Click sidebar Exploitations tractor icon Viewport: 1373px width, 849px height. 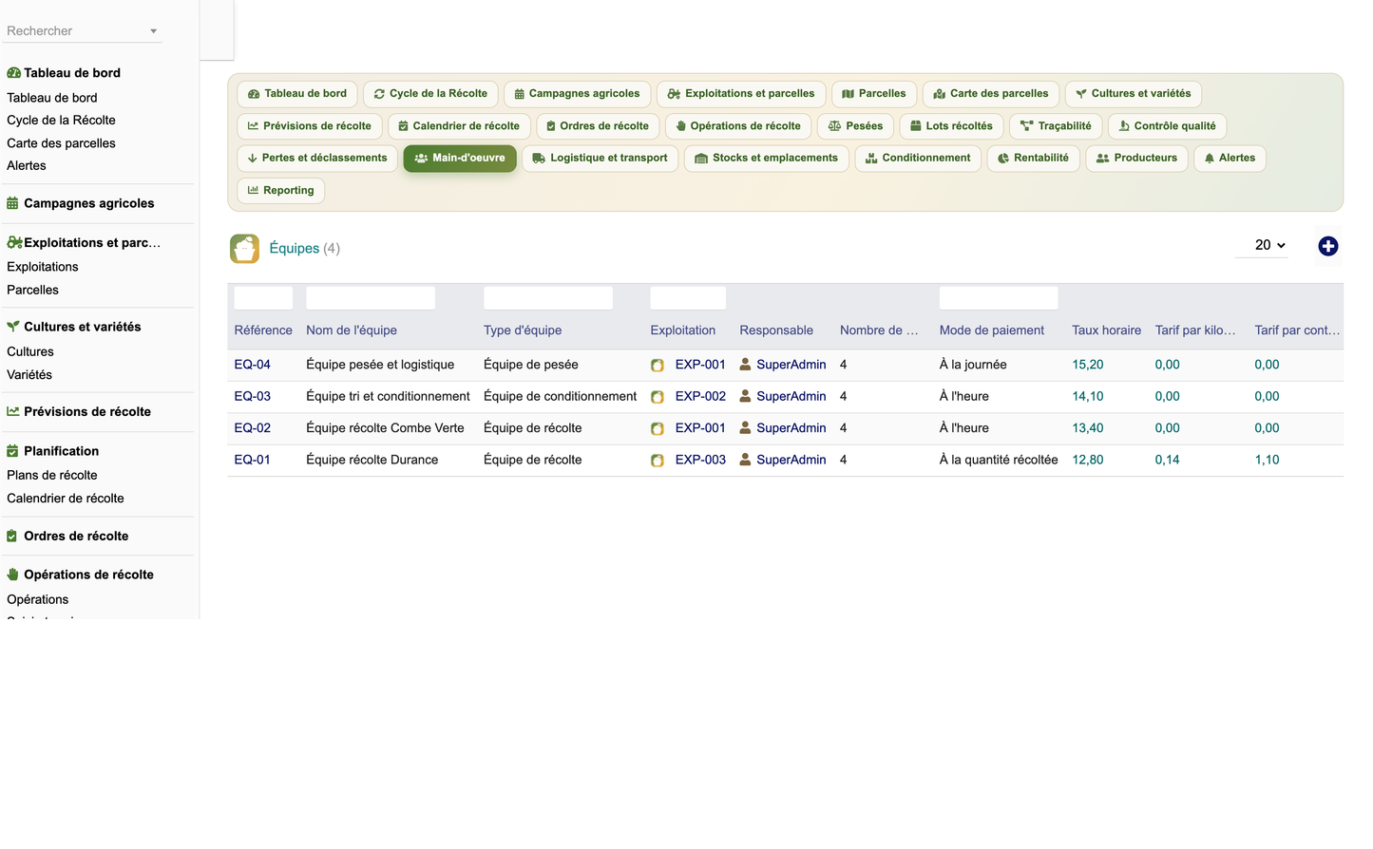click(x=14, y=242)
